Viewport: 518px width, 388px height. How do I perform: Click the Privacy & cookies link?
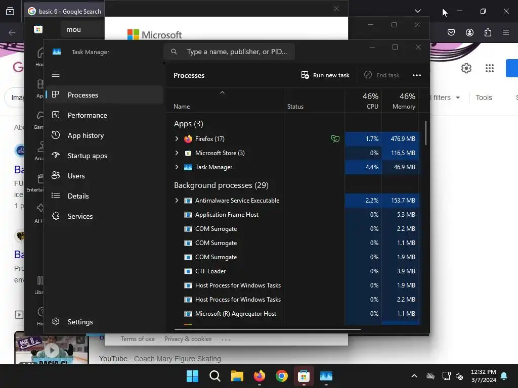(x=188, y=339)
